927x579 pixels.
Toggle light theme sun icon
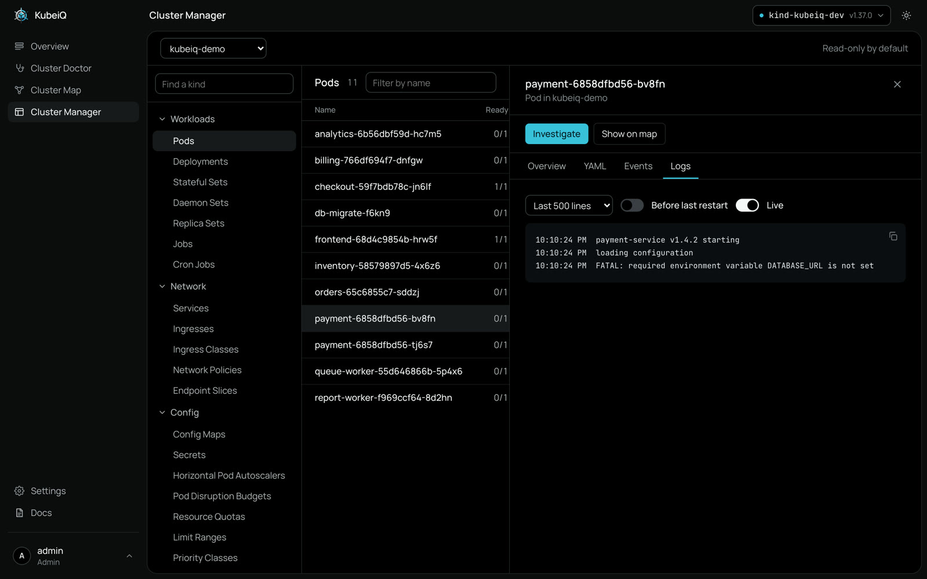pyautogui.click(x=906, y=16)
